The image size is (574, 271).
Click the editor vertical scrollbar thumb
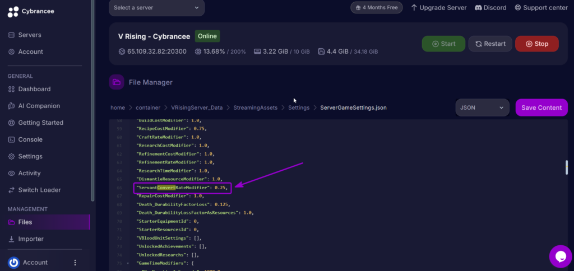click(567, 168)
